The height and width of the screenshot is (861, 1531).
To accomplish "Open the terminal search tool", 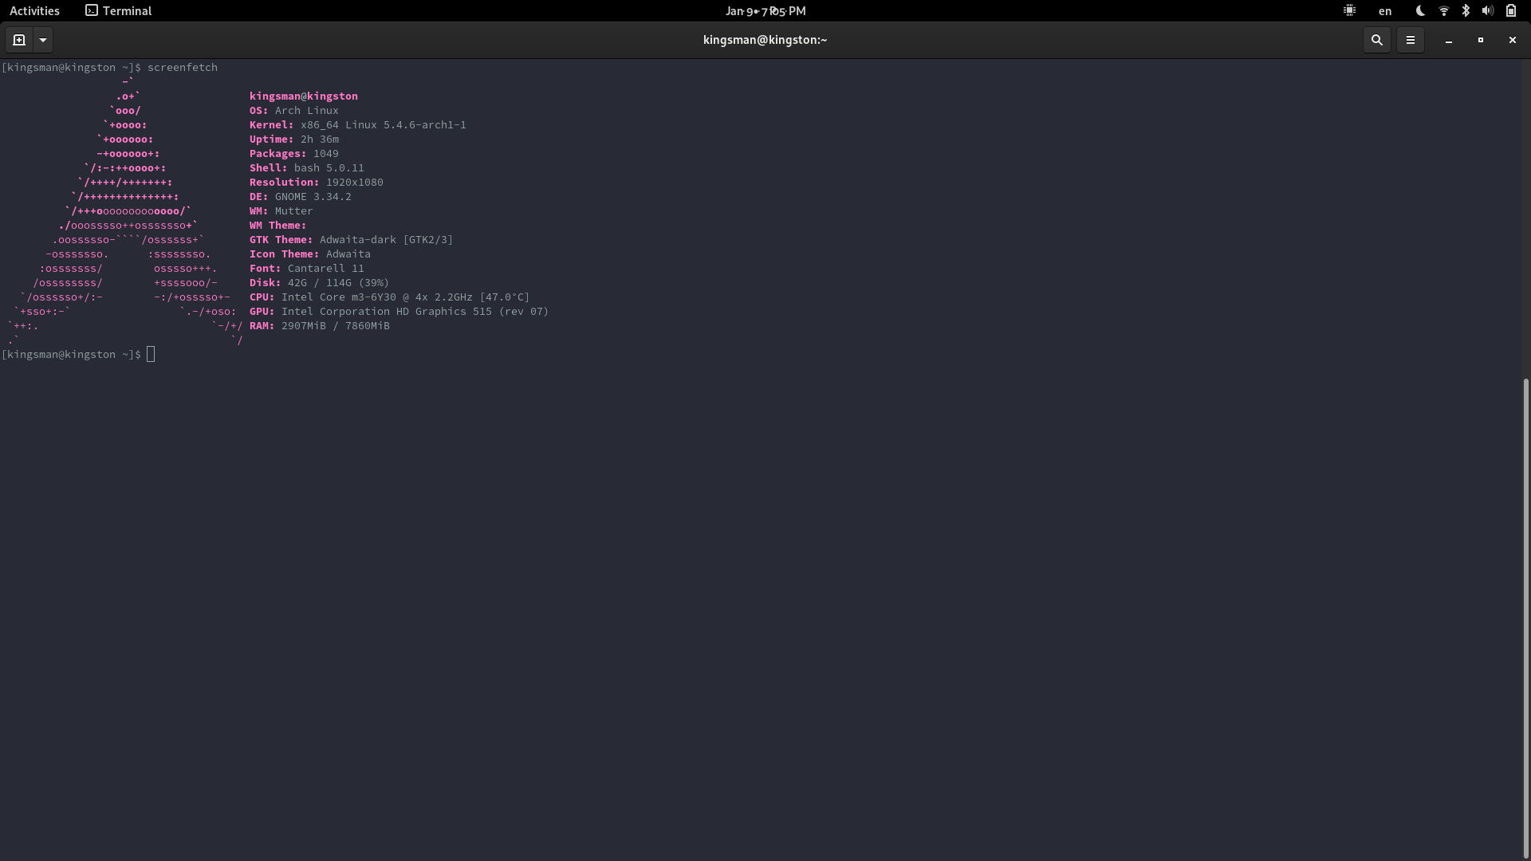I will coord(1376,40).
